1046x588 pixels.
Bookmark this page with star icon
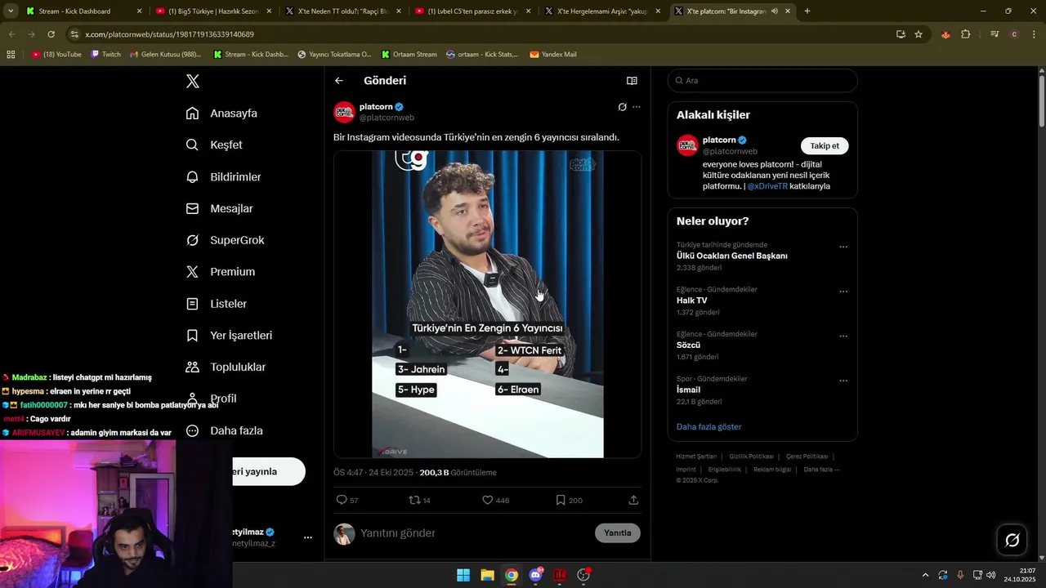pos(919,34)
